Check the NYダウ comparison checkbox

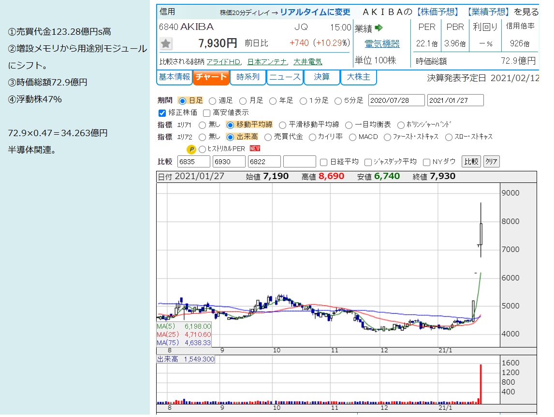tap(426, 162)
